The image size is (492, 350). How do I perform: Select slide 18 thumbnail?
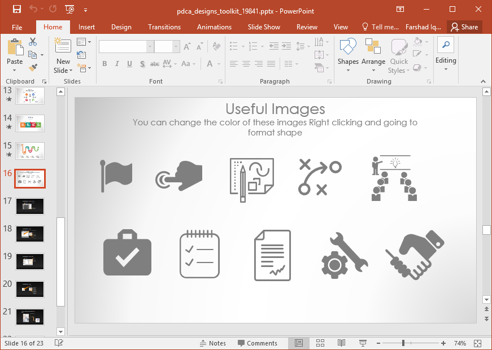[29, 234]
